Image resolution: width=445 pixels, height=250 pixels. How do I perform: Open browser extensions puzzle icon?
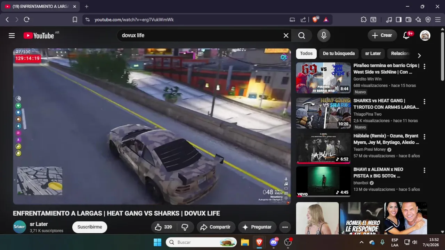364,20
